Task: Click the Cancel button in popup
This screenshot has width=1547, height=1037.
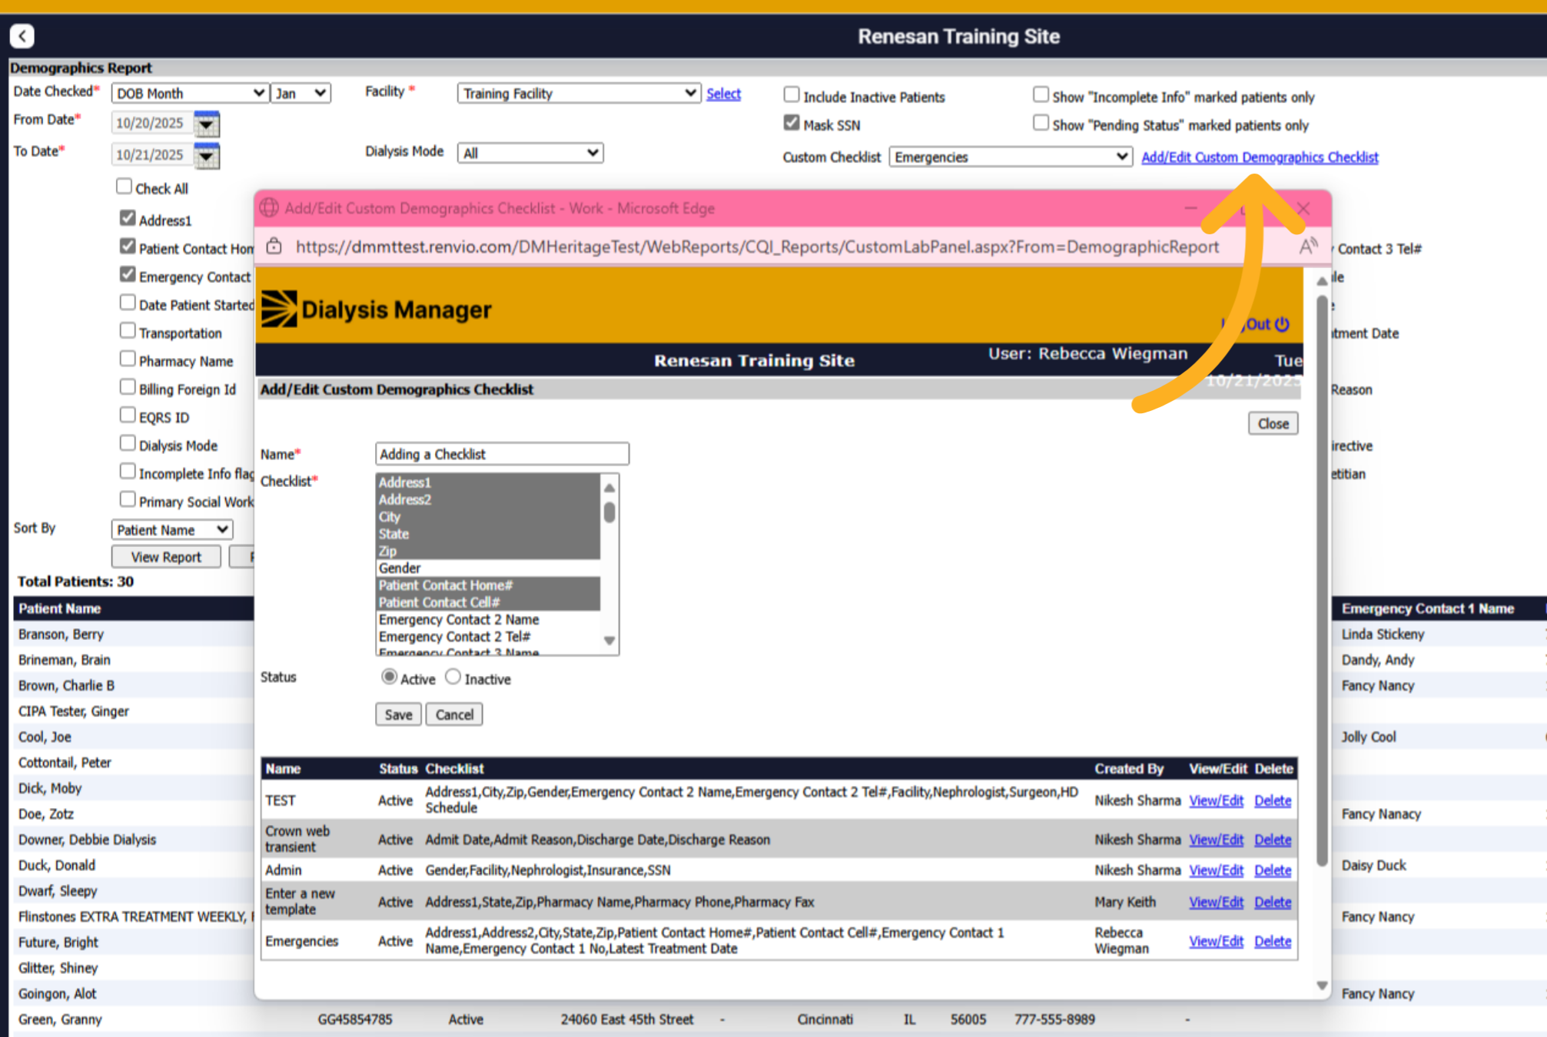Action: click(454, 714)
